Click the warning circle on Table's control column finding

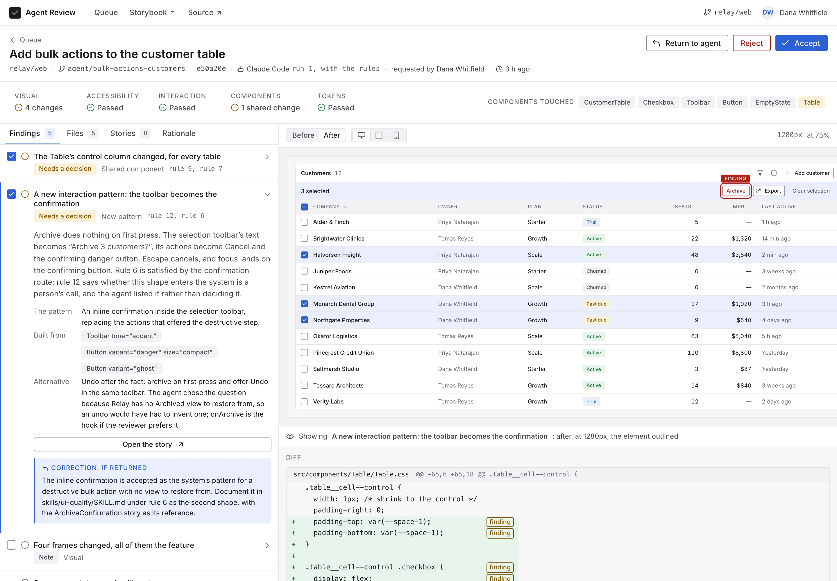25,157
